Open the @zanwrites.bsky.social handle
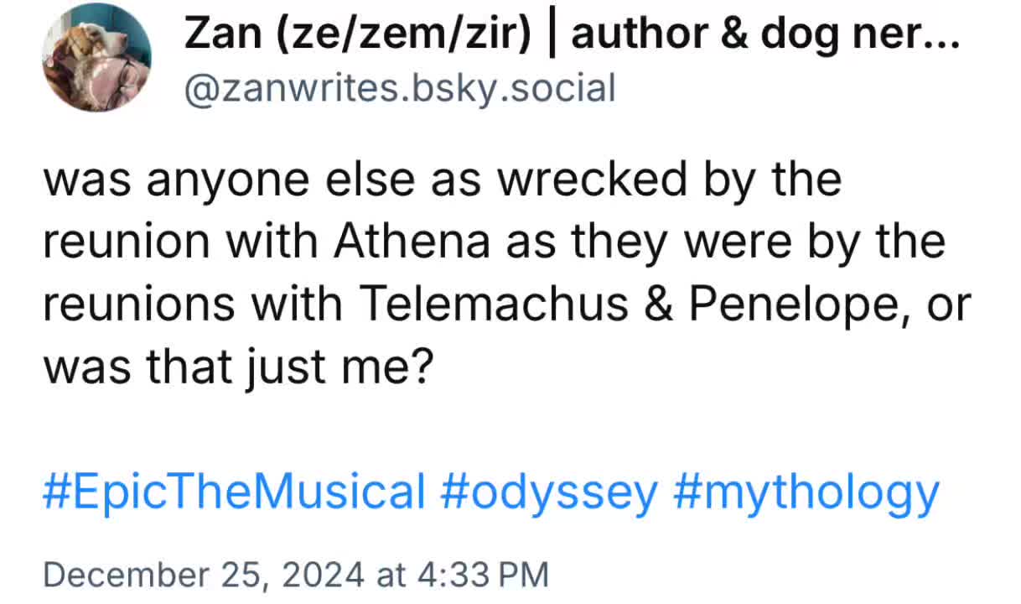This screenshot has height=604, width=1021. [x=399, y=89]
